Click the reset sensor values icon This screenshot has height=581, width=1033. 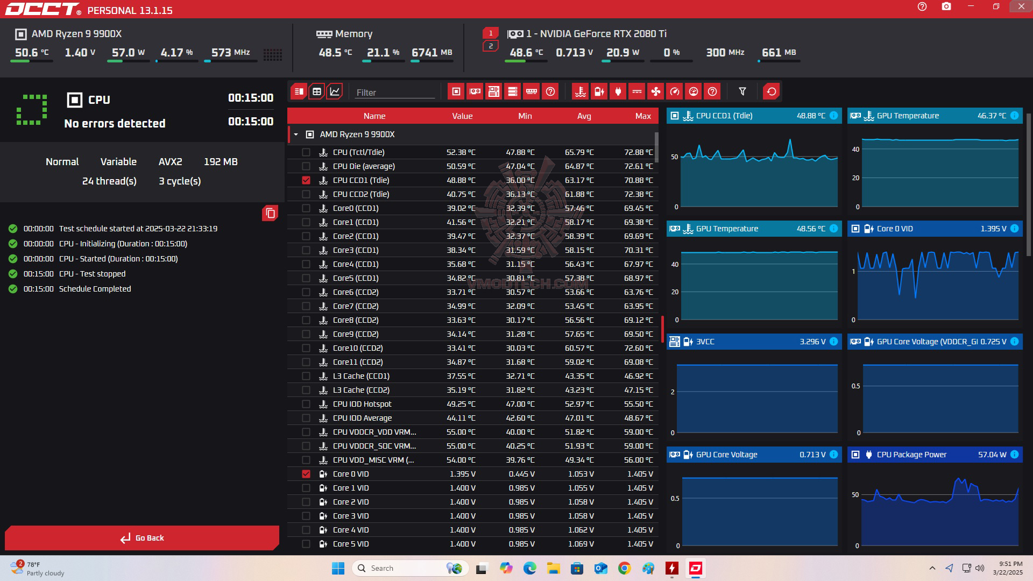771,91
